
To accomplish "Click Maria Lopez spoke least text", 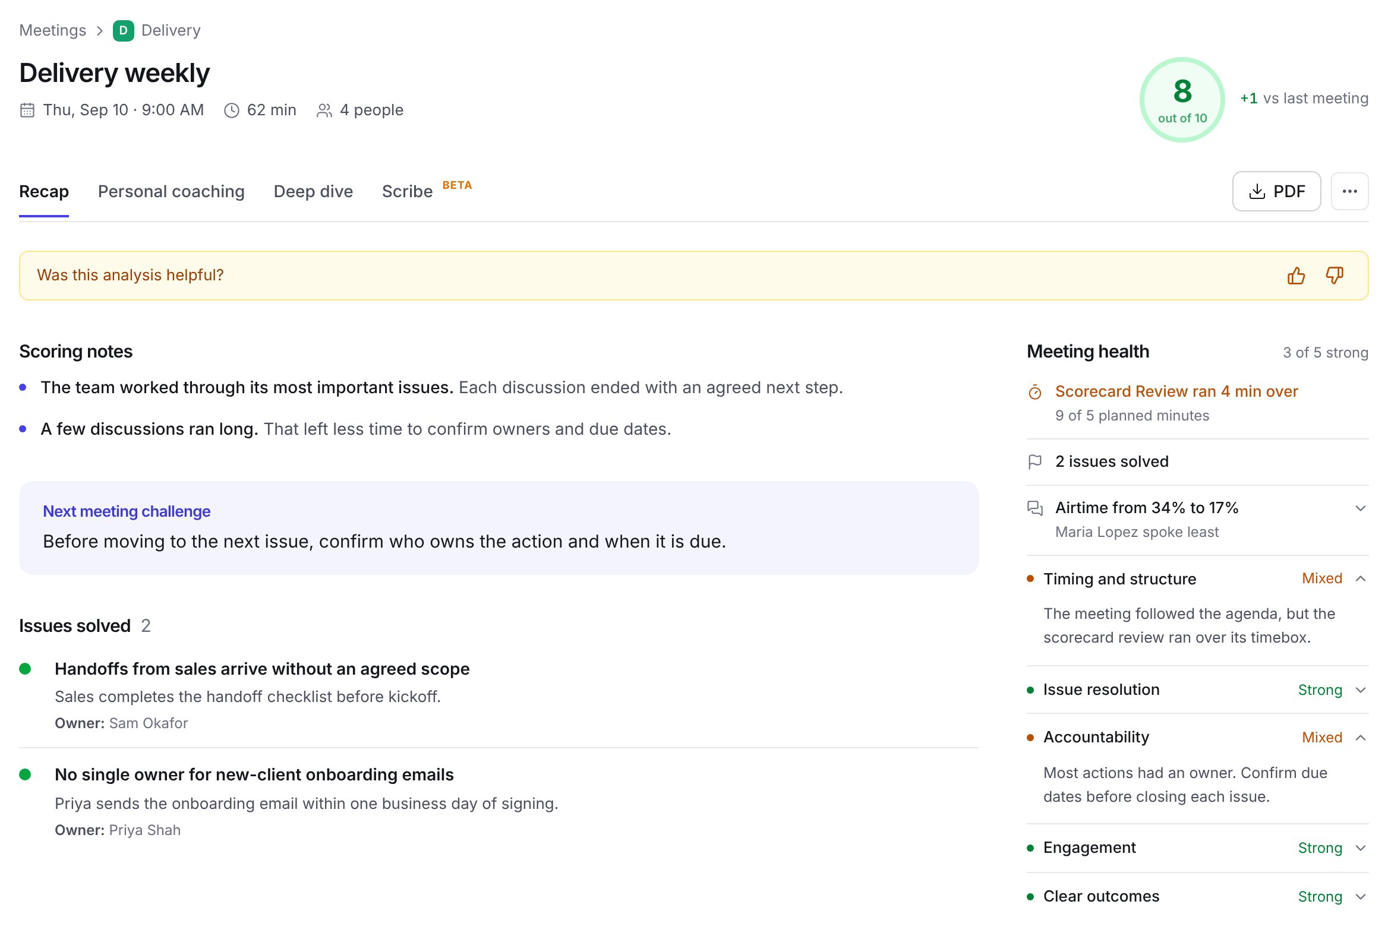I will (x=1137, y=532).
